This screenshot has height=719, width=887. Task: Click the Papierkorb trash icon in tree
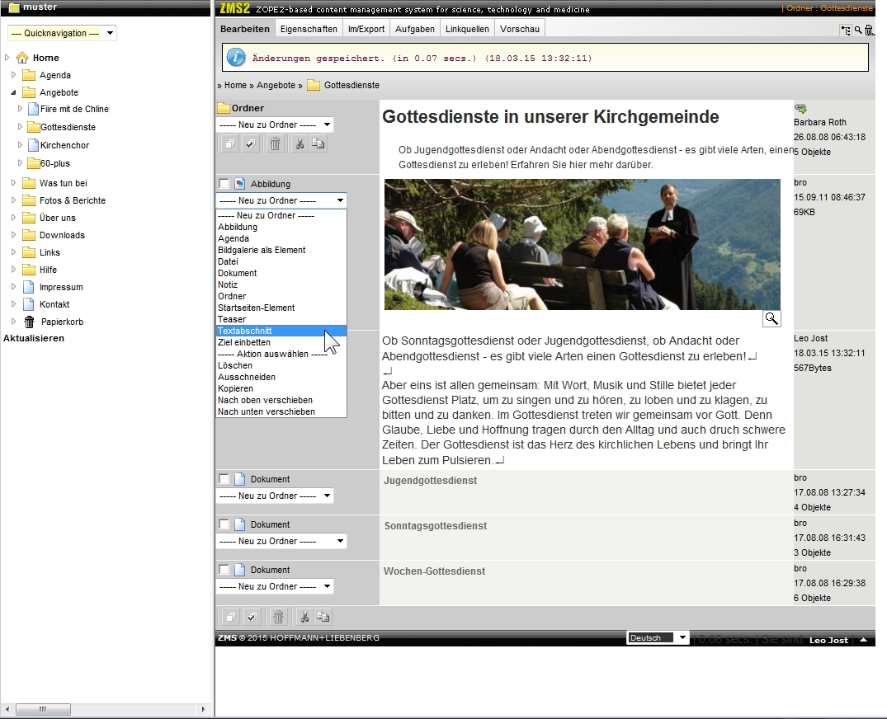click(29, 322)
